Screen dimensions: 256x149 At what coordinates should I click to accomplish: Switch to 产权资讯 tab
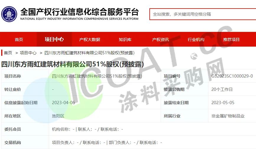click(161, 40)
